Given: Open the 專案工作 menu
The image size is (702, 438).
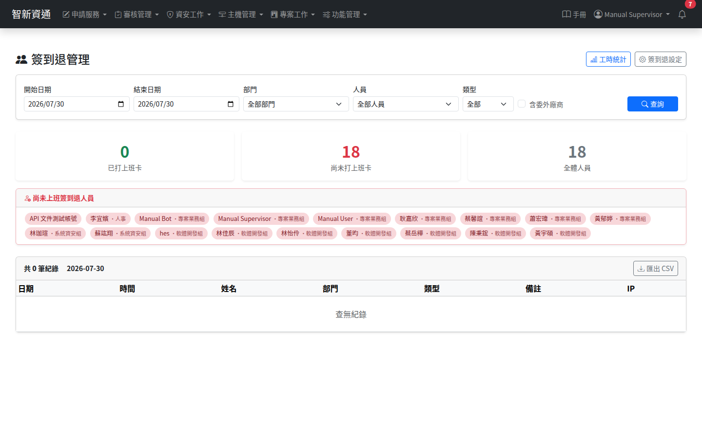Looking at the screenshot, I should point(293,15).
